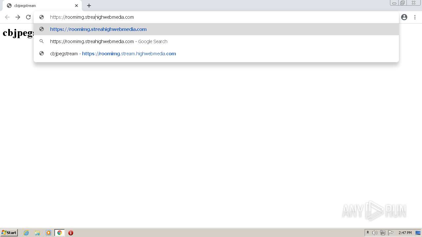This screenshot has height=237, width=422.
Task: Click the 2:47 PM taskbar clock
Action: [x=405, y=233]
